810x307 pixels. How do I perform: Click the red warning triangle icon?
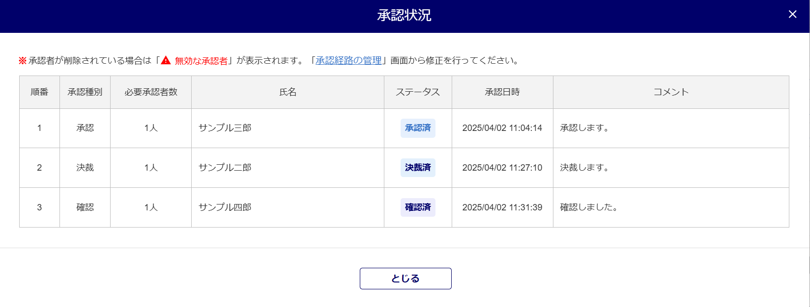tap(166, 60)
